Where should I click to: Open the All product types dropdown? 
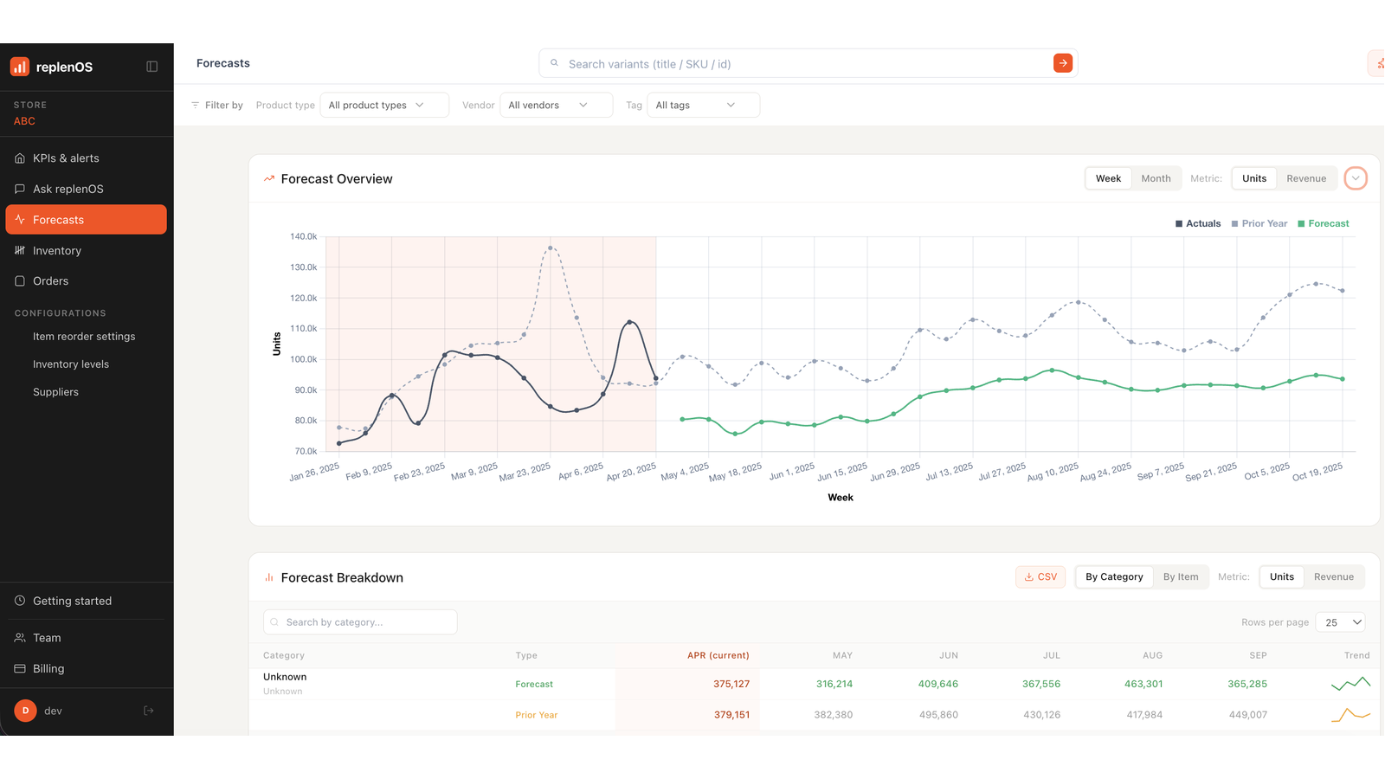pos(384,105)
